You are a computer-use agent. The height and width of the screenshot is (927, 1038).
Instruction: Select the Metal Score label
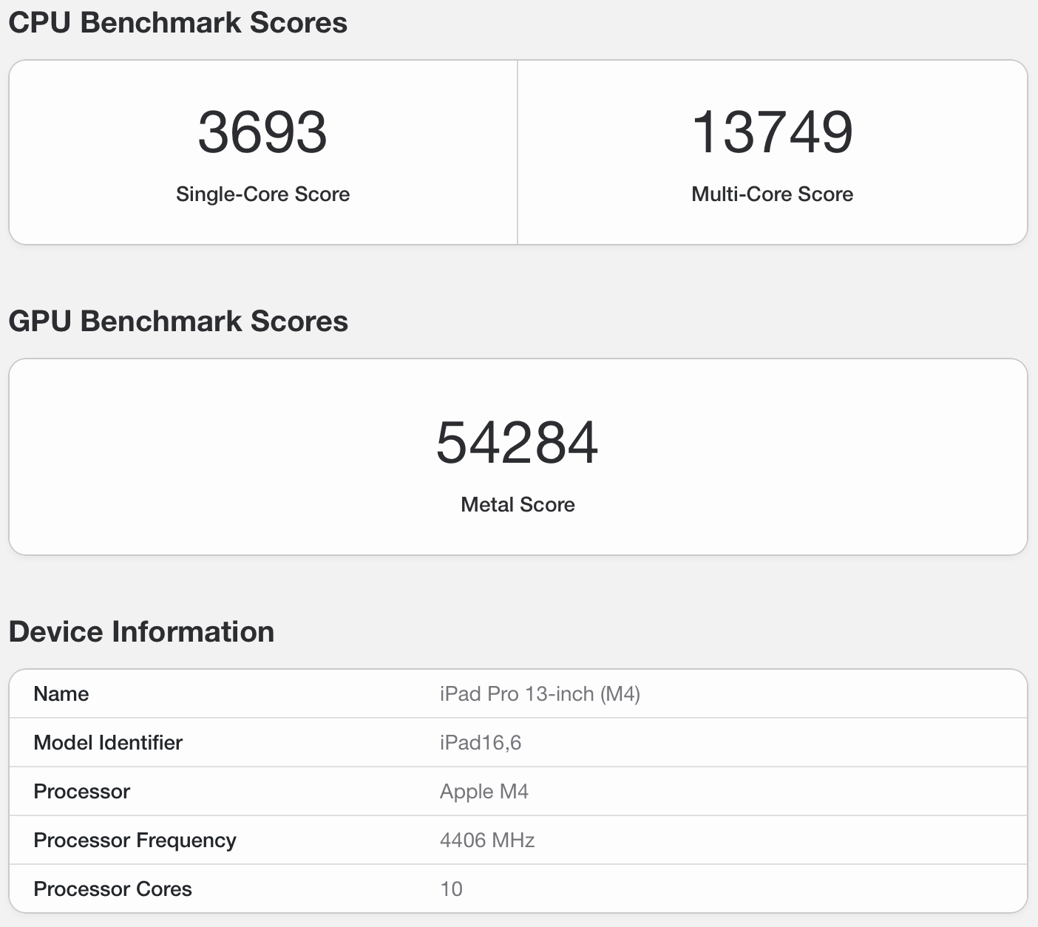tap(518, 505)
